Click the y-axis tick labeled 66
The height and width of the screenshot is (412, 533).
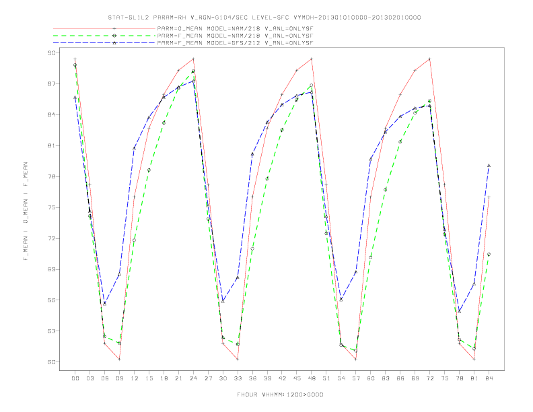click(52, 300)
